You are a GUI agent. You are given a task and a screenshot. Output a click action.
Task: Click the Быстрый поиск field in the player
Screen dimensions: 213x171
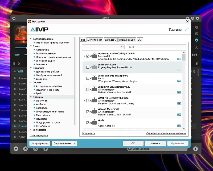(157, 149)
